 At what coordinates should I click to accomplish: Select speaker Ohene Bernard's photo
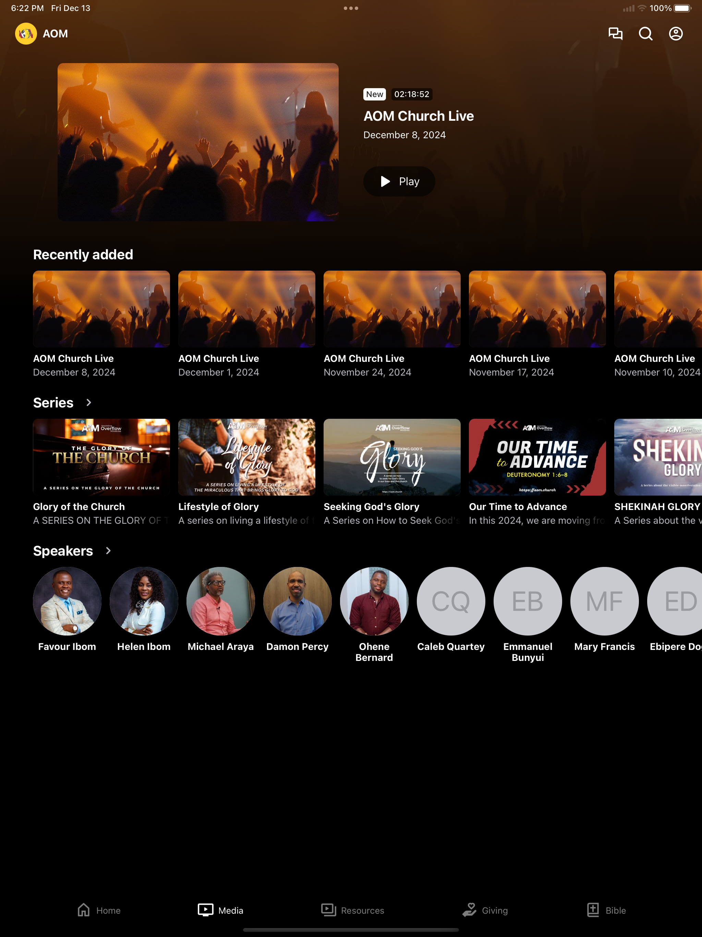[x=374, y=601]
